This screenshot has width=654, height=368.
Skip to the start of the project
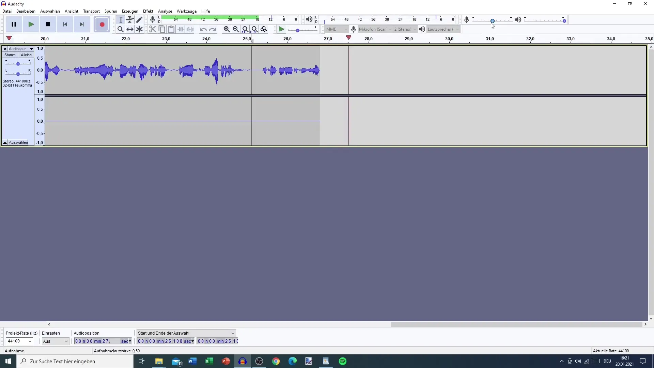tap(65, 24)
